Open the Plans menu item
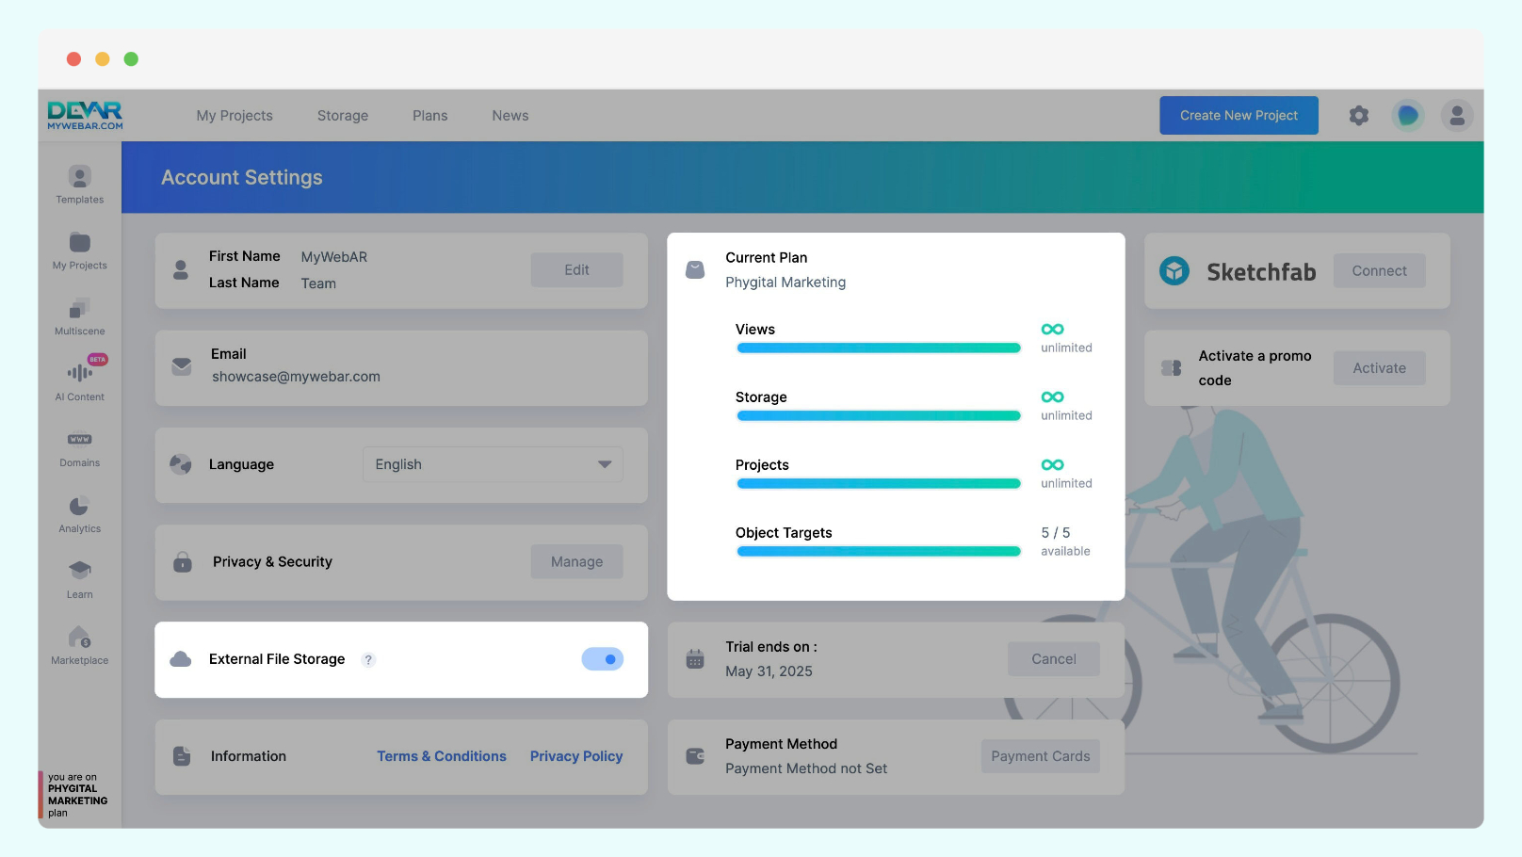Screen dimensions: 1522x857 click(429, 116)
